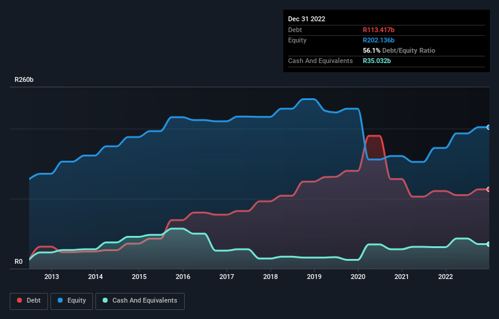This screenshot has width=499, height=319.
Task: Click the R113.417b debt value
Action: point(379,30)
